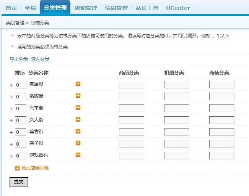Screen dimensions: 249x196
Task: Click the orange add-subcategory icon for 家居街
Action: 78,84
